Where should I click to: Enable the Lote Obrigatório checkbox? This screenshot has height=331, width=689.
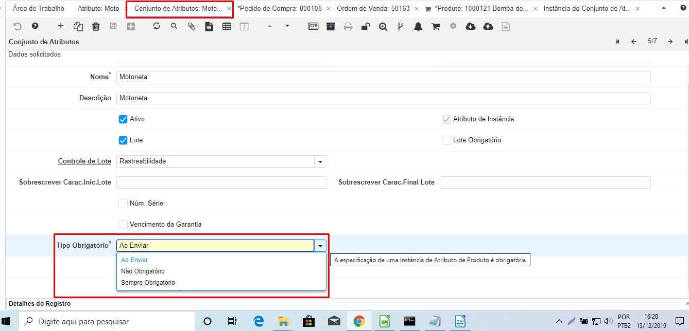(x=446, y=140)
